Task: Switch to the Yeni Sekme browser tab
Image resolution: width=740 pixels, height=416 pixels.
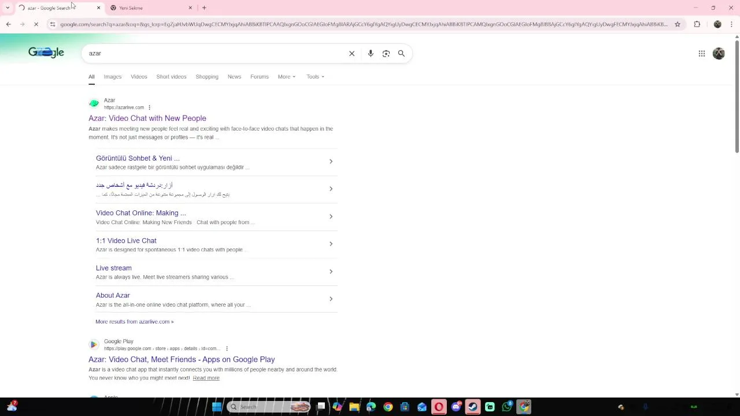Action: tap(150, 8)
